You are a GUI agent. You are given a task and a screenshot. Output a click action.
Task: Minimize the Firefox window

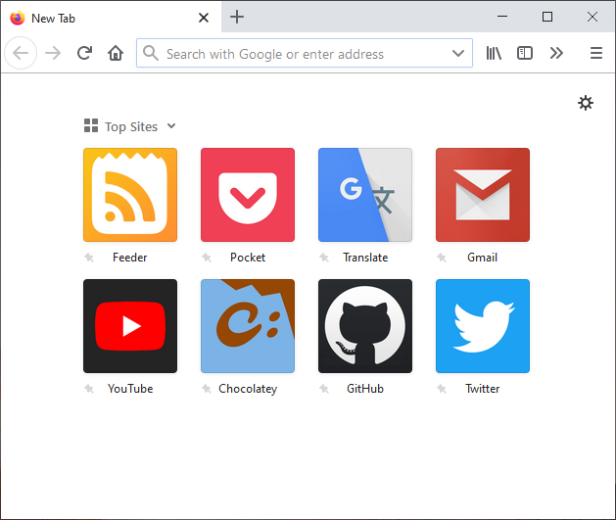click(x=502, y=17)
